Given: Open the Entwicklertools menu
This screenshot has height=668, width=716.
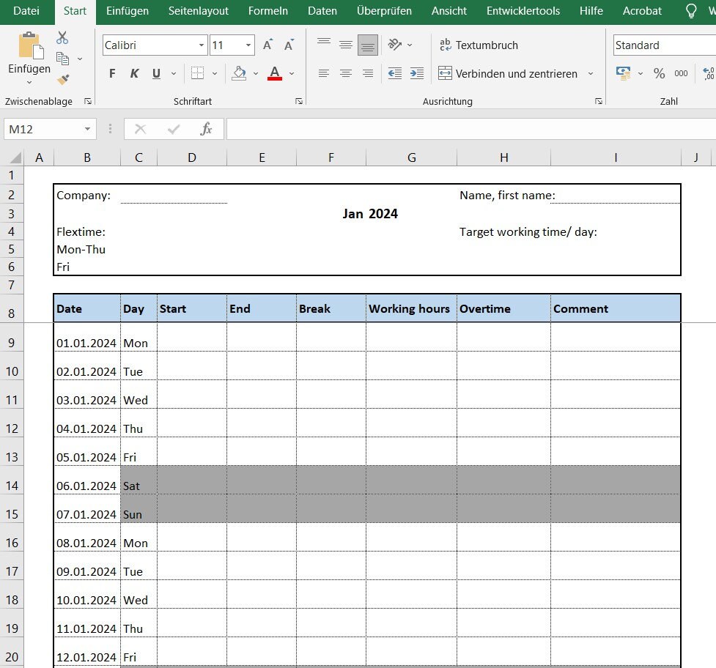Looking at the screenshot, I should 522,11.
